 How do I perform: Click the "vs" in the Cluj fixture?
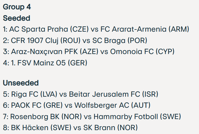(x=86, y=41)
